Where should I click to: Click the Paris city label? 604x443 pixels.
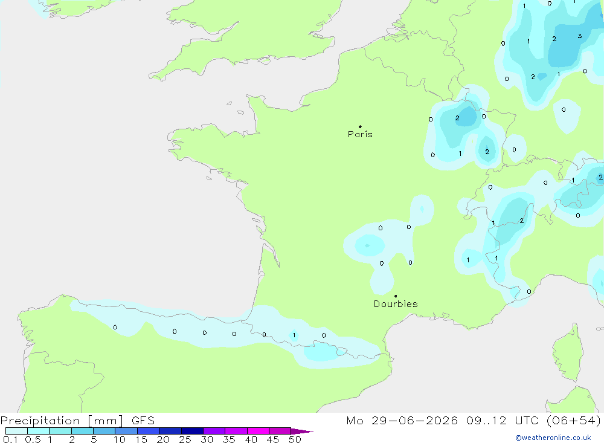[360, 134]
